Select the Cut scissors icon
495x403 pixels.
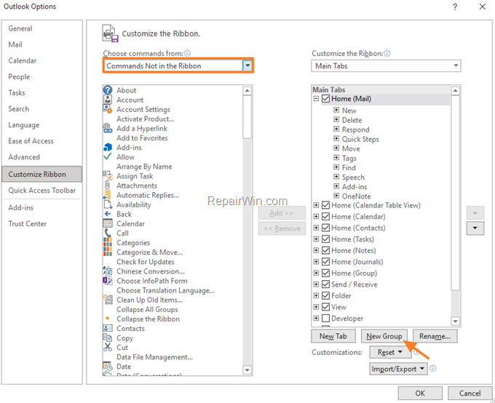tap(108, 347)
